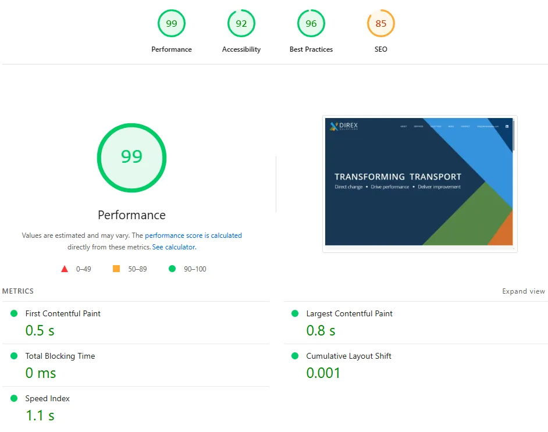Toggle the Expand view option in Metrics

pos(523,291)
